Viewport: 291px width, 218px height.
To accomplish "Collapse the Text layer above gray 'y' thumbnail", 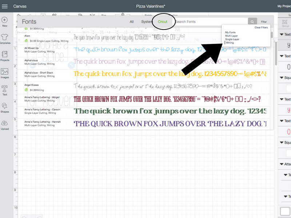I will pos(282,35).
